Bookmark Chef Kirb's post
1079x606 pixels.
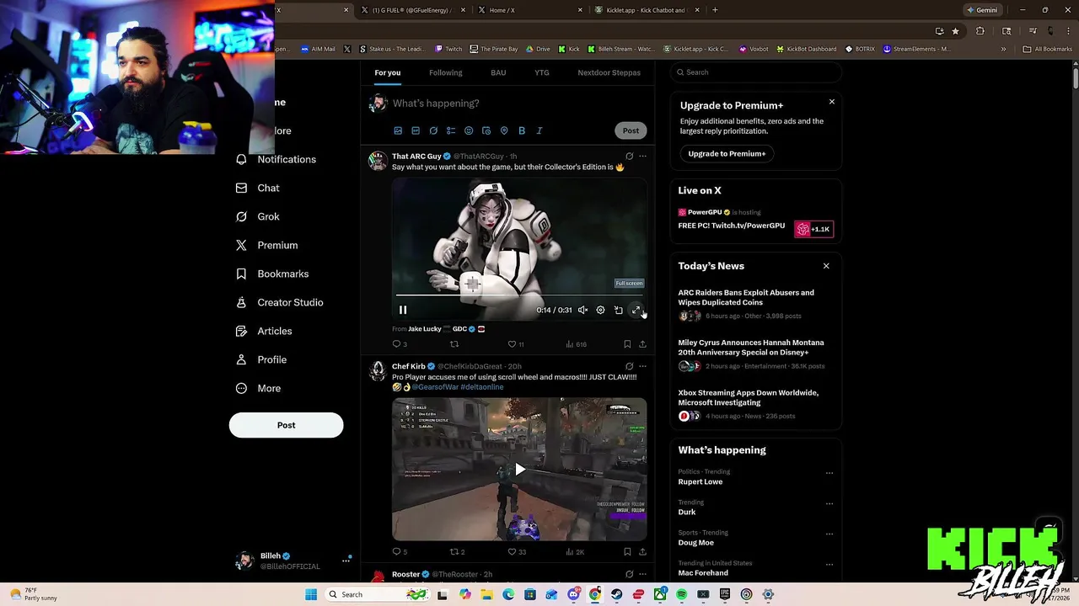[627, 552]
